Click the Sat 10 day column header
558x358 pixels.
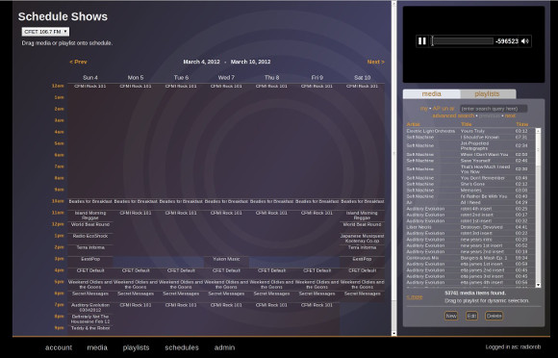(363, 78)
